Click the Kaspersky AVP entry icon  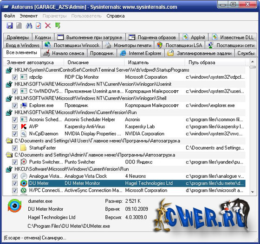(x=24, y=126)
